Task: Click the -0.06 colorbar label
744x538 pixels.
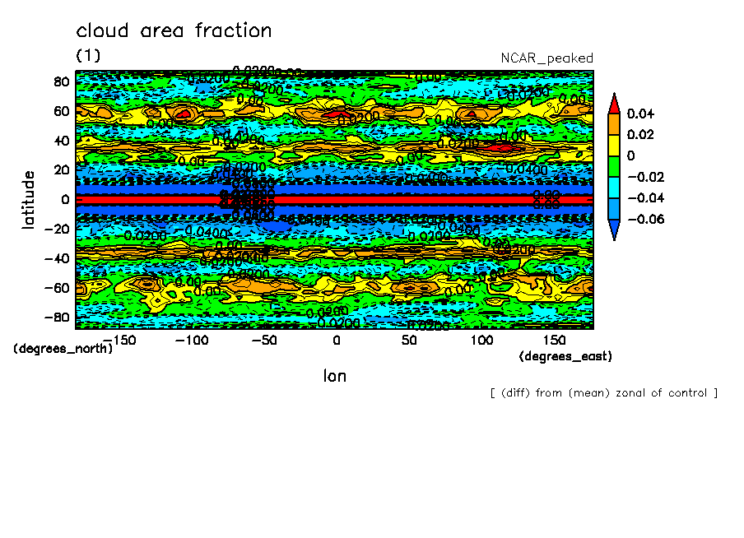Action: click(645, 220)
